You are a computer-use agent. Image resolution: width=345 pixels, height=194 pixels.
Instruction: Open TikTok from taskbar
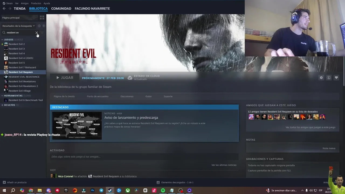point(154,190)
